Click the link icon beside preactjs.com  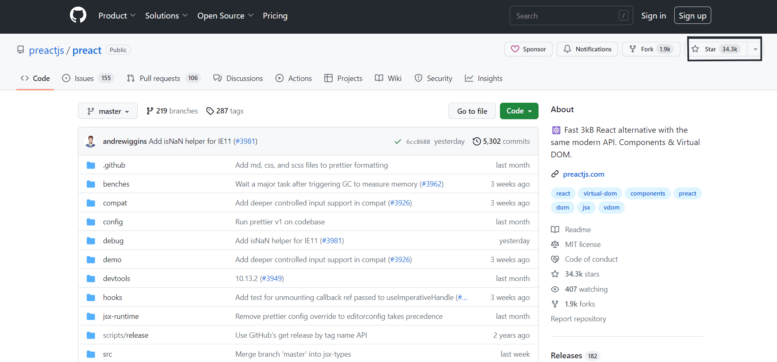pyautogui.click(x=555, y=174)
